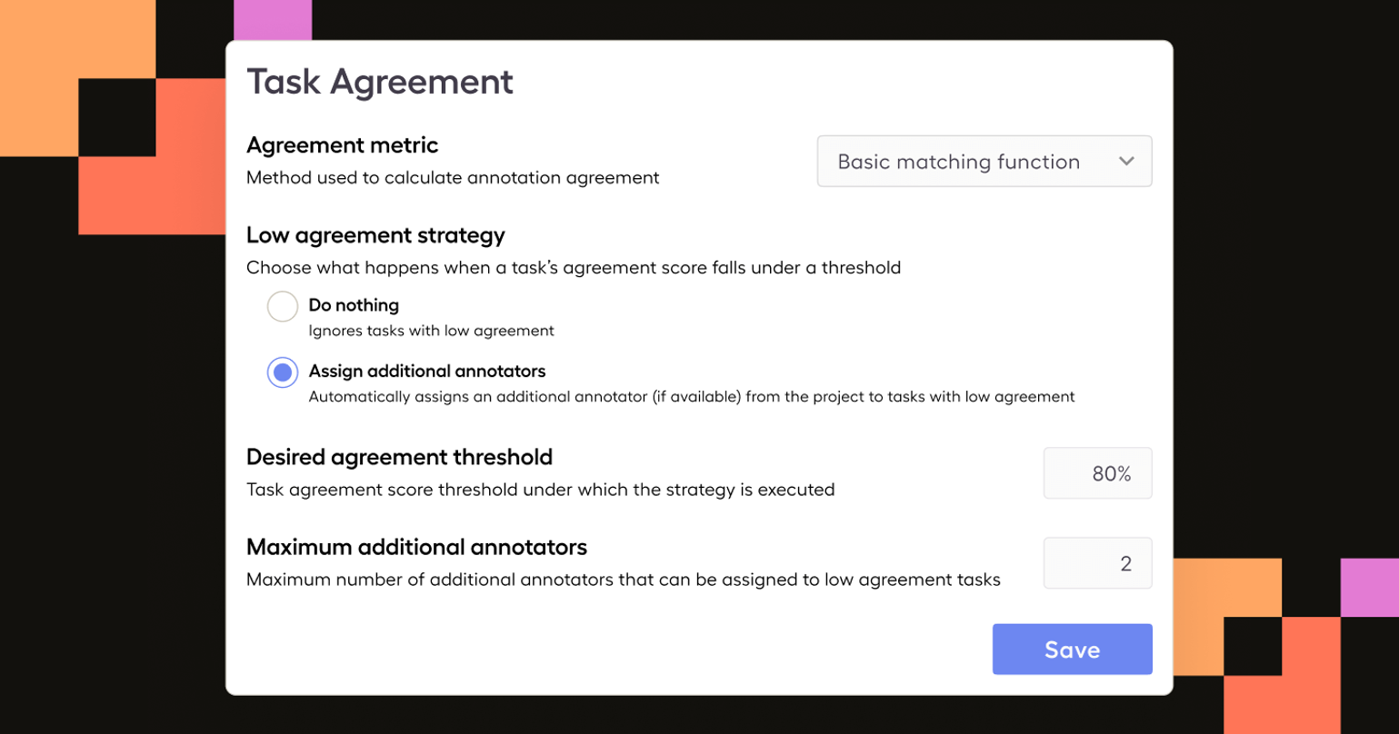Screen dimensions: 1399x734
Task: Expand the Agreement metric dropdown chevron
Action: 1126,161
